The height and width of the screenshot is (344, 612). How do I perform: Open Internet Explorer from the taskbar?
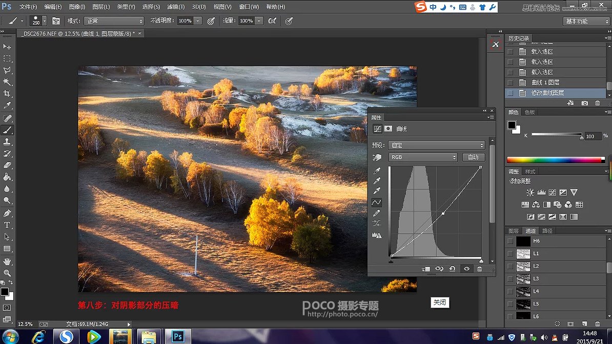click(38, 336)
